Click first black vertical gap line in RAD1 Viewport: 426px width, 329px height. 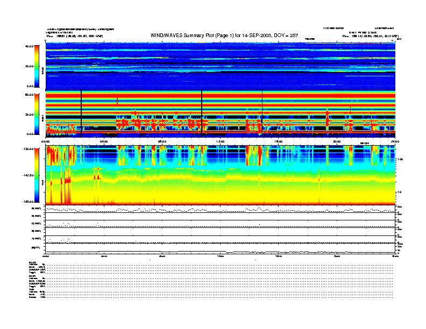click(x=81, y=114)
